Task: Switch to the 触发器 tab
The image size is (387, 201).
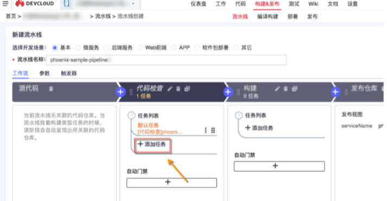Action: click(x=68, y=73)
